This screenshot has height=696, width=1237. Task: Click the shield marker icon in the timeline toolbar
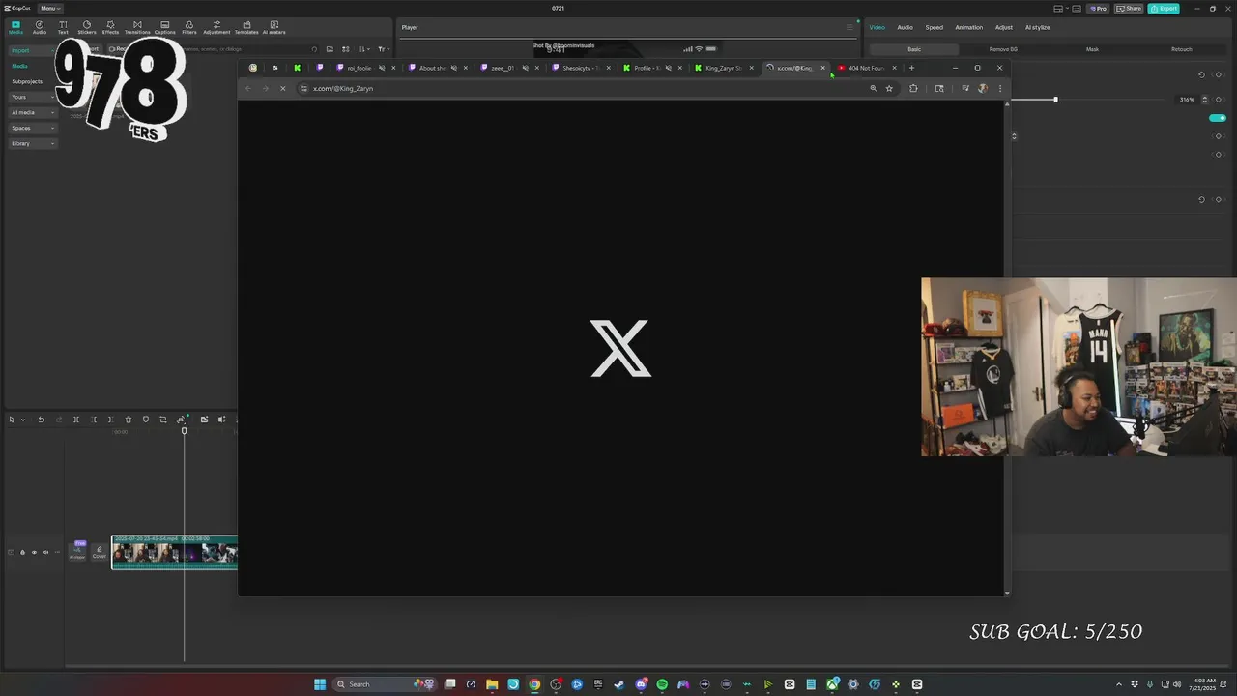146,420
